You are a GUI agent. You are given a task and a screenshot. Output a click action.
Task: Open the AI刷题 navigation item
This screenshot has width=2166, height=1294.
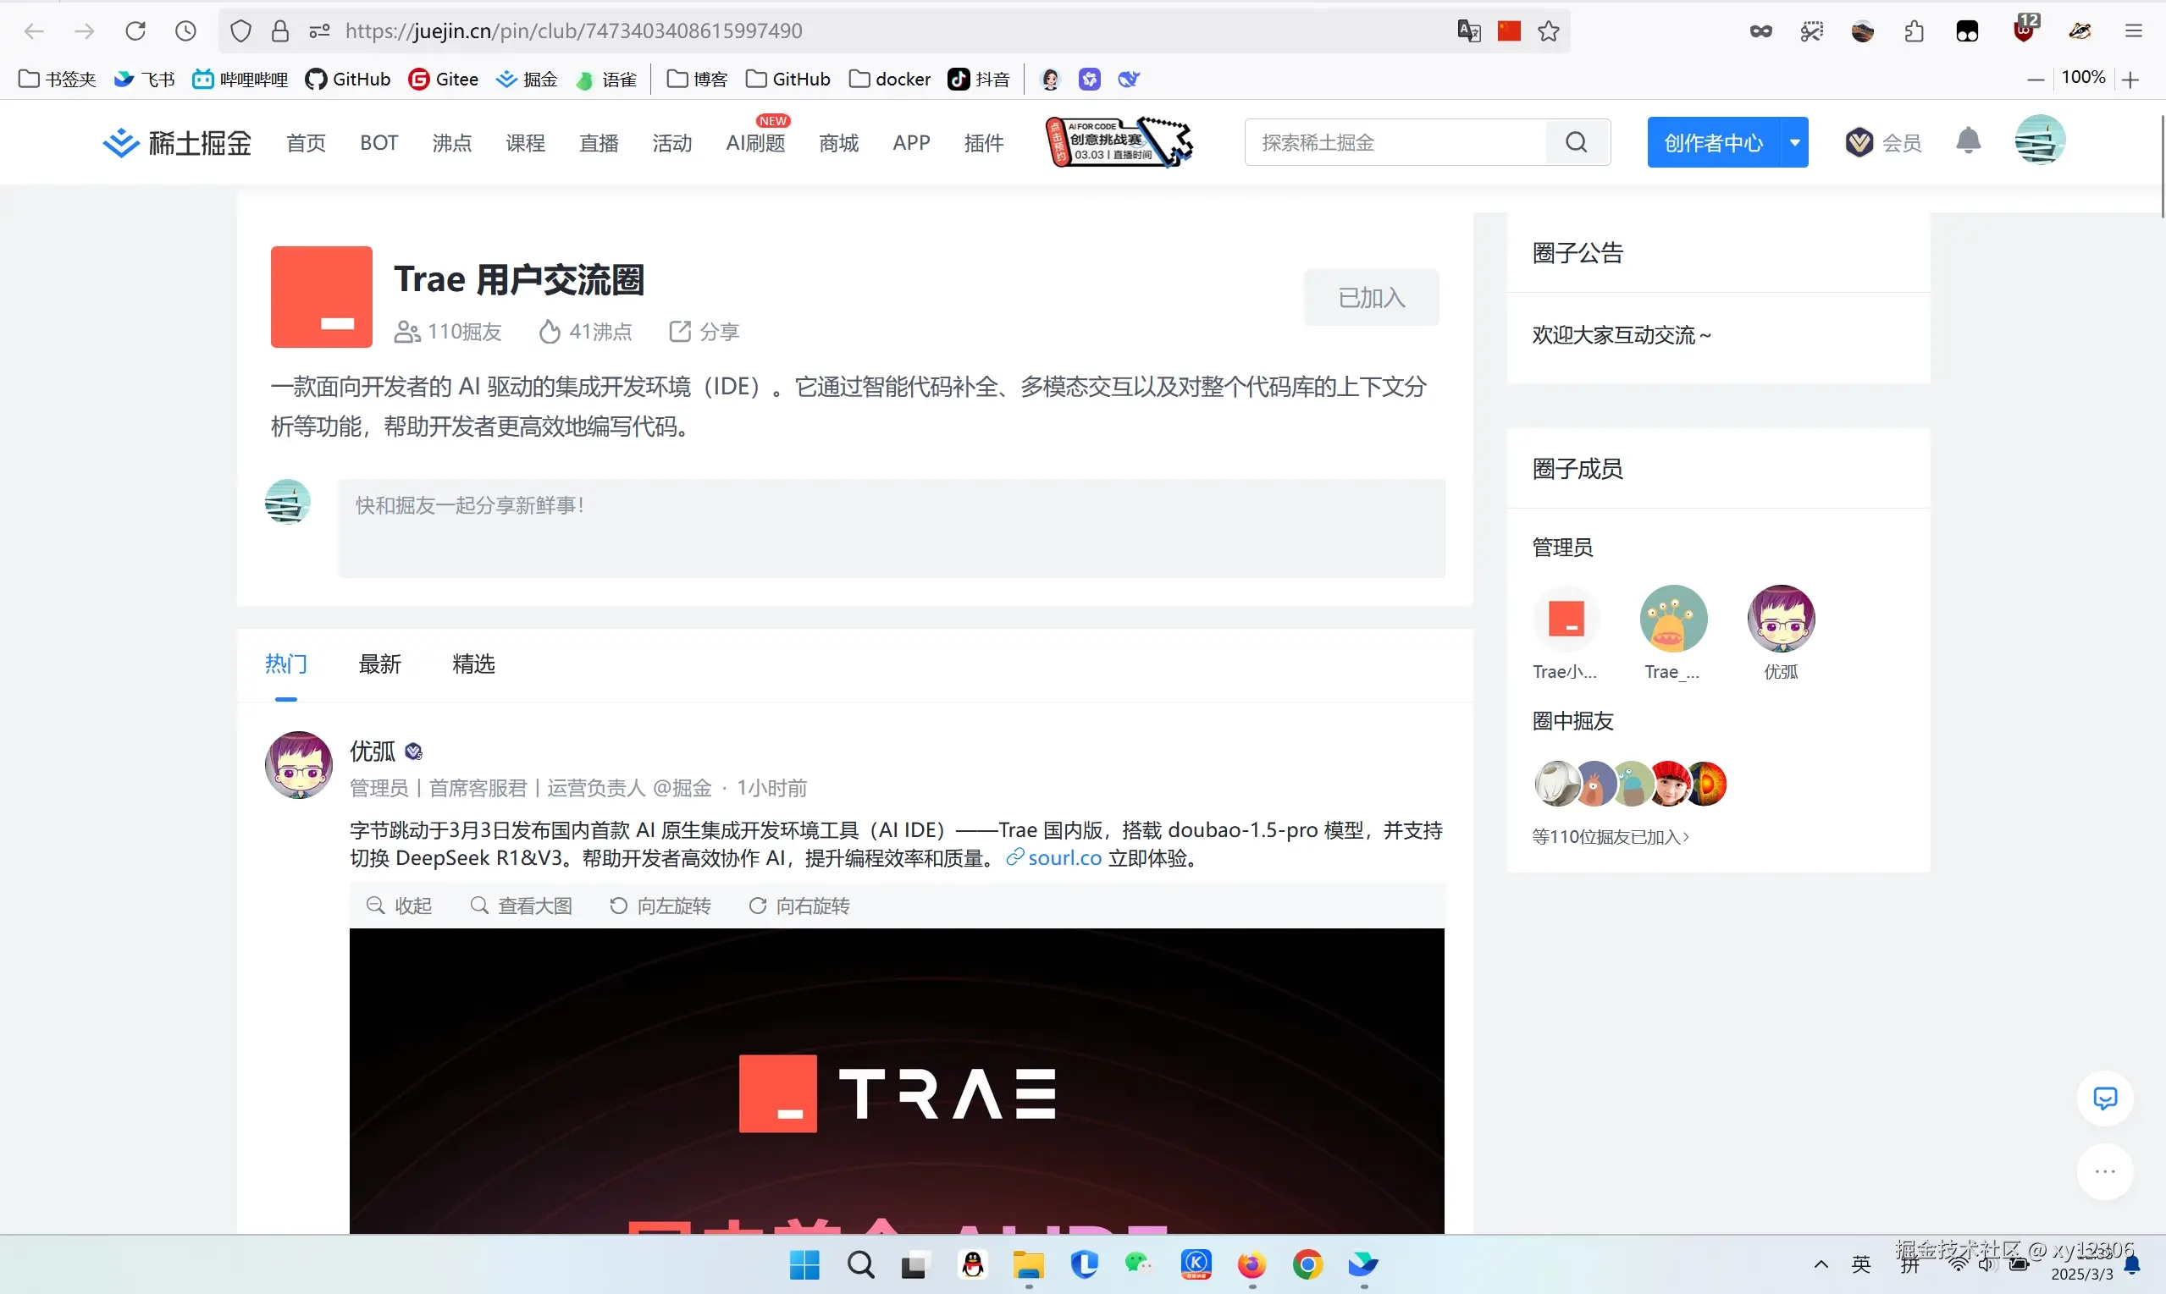(x=755, y=142)
